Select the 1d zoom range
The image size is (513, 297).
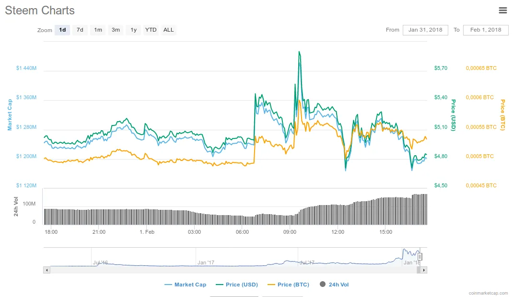(x=62, y=30)
